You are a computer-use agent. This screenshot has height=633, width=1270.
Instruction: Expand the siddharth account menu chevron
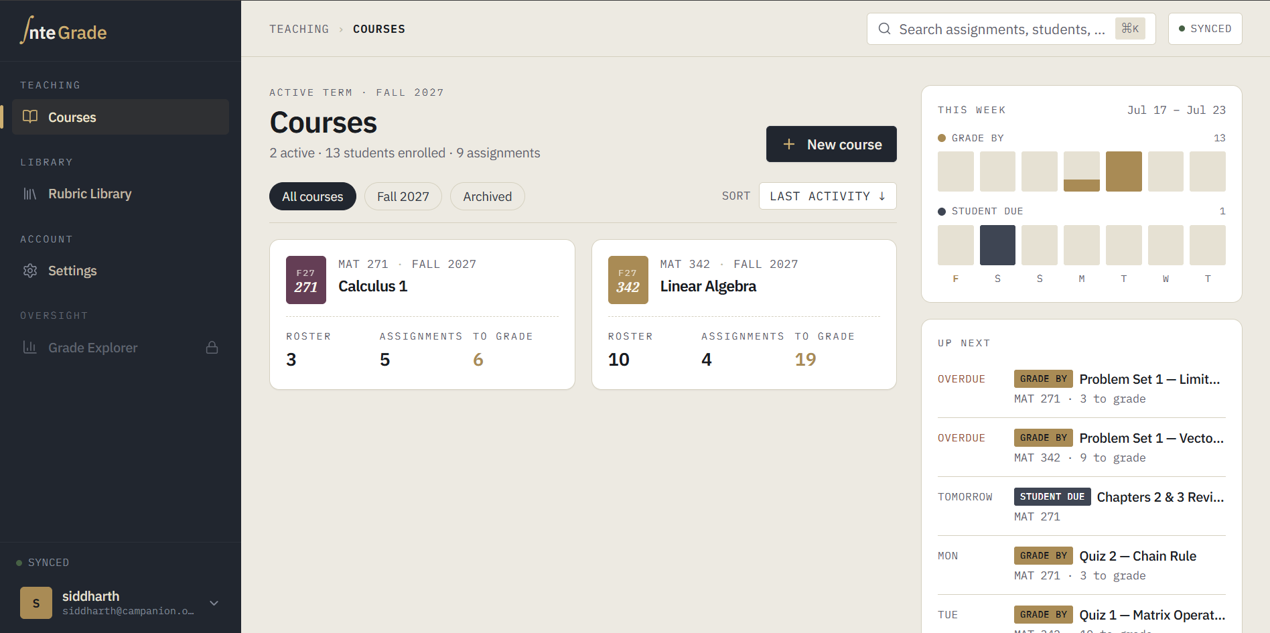pyautogui.click(x=214, y=603)
